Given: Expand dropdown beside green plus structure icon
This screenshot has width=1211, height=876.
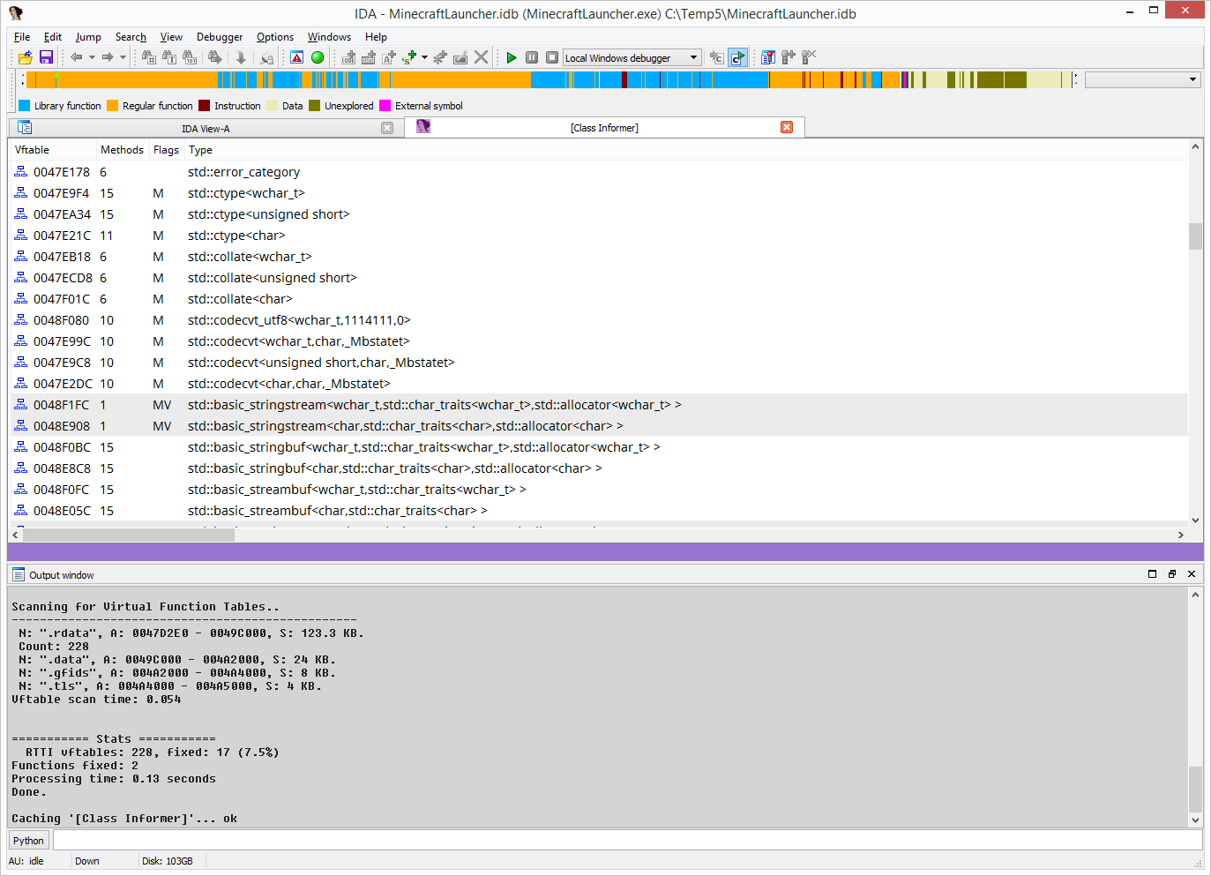Looking at the screenshot, I should coord(424,57).
